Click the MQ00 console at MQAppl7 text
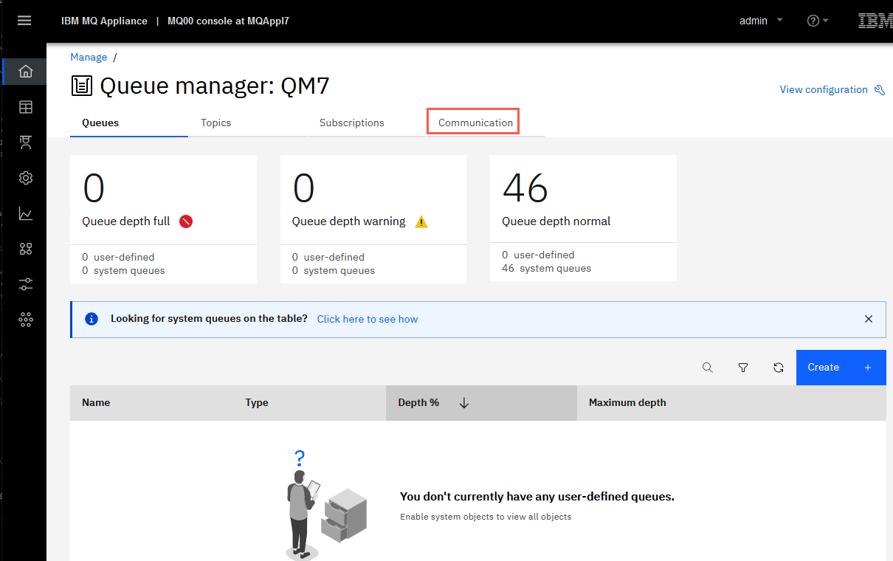The image size is (893, 561). (228, 21)
